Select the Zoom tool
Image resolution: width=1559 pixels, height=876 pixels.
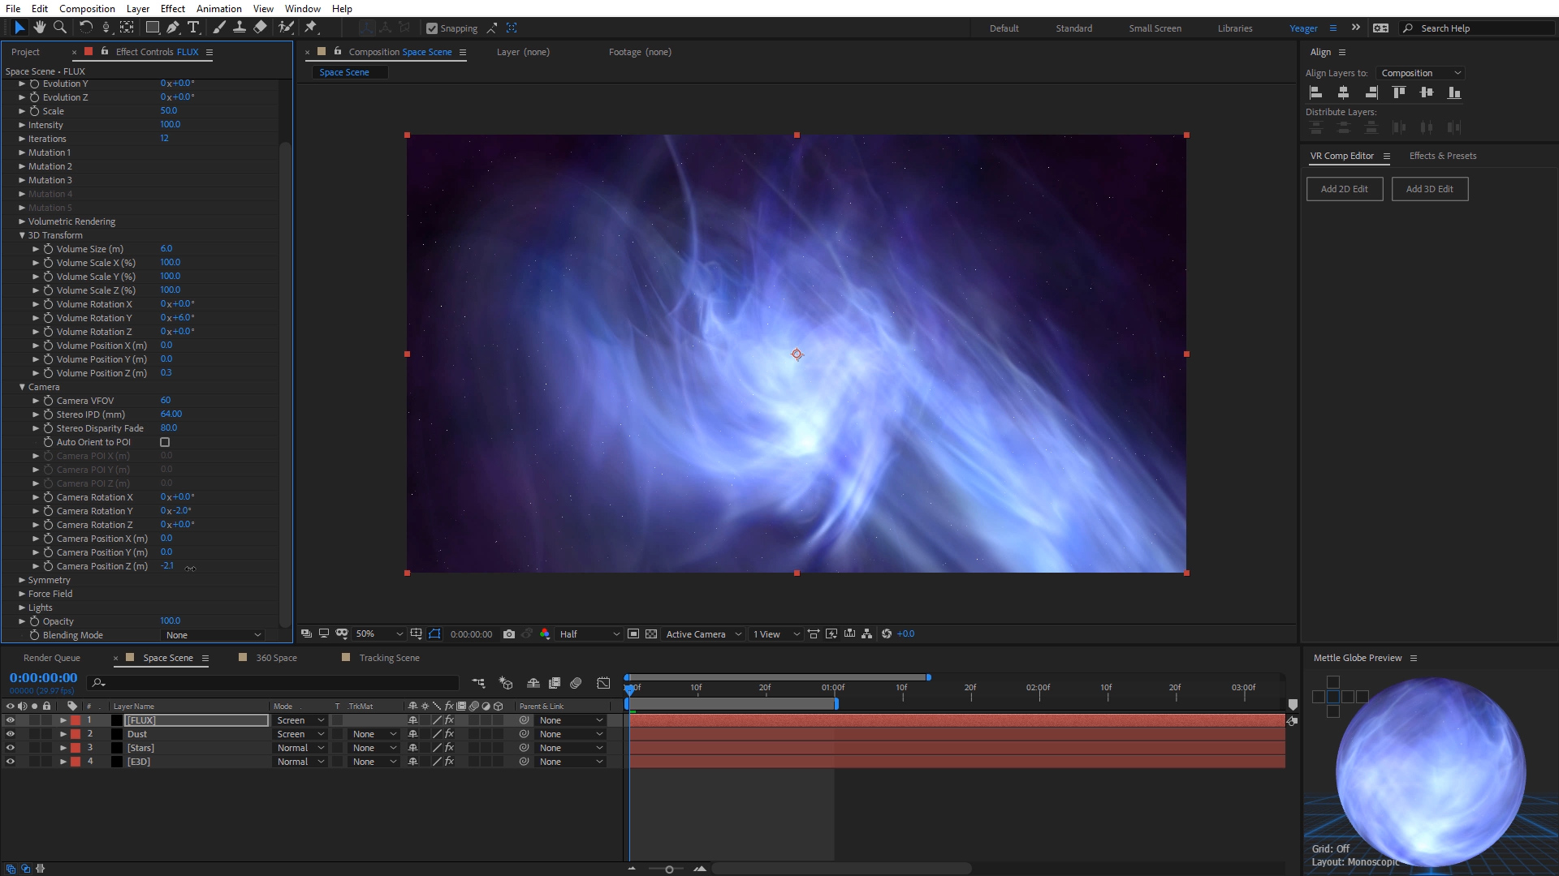[59, 28]
